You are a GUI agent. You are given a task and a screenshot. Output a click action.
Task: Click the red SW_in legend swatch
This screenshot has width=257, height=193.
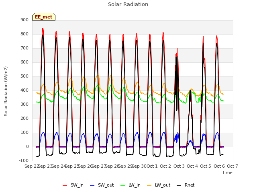point(65,186)
